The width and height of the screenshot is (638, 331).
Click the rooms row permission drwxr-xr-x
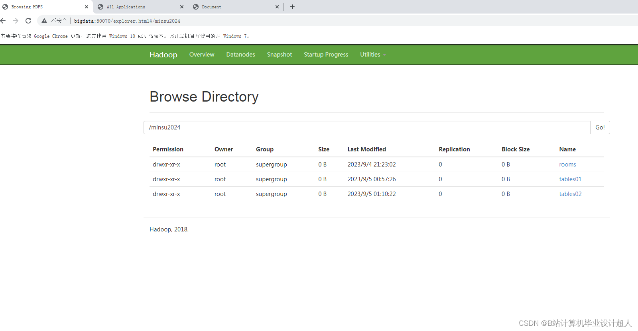pyautogui.click(x=166, y=165)
